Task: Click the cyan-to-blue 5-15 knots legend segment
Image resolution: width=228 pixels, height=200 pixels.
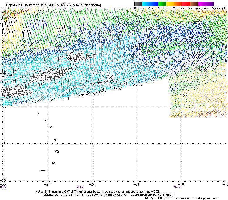Action: tap(150, 4)
